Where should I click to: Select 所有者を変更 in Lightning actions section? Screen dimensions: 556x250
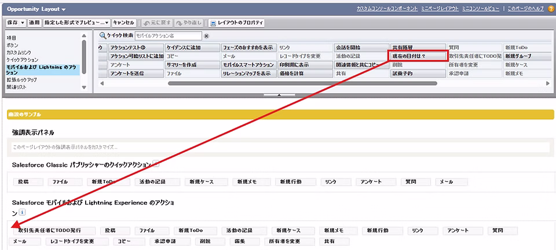coord(290,241)
